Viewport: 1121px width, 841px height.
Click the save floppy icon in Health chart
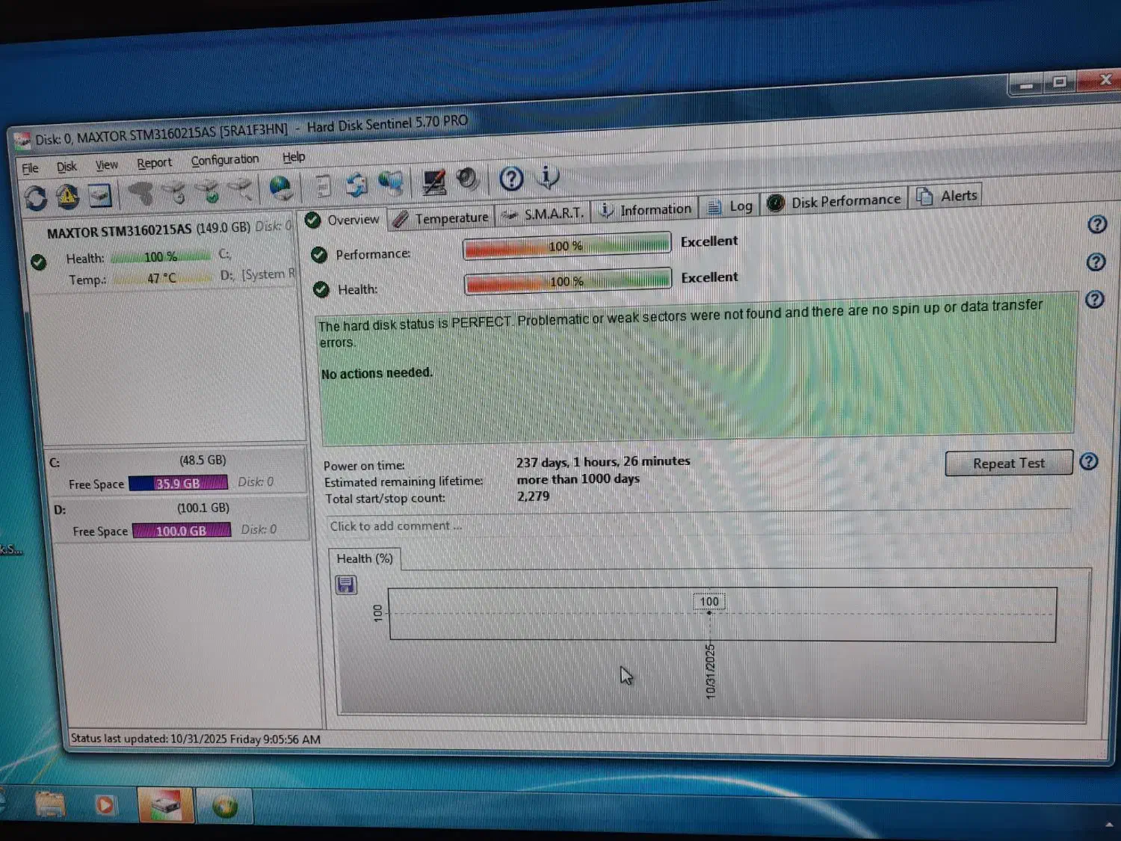(x=345, y=585)
